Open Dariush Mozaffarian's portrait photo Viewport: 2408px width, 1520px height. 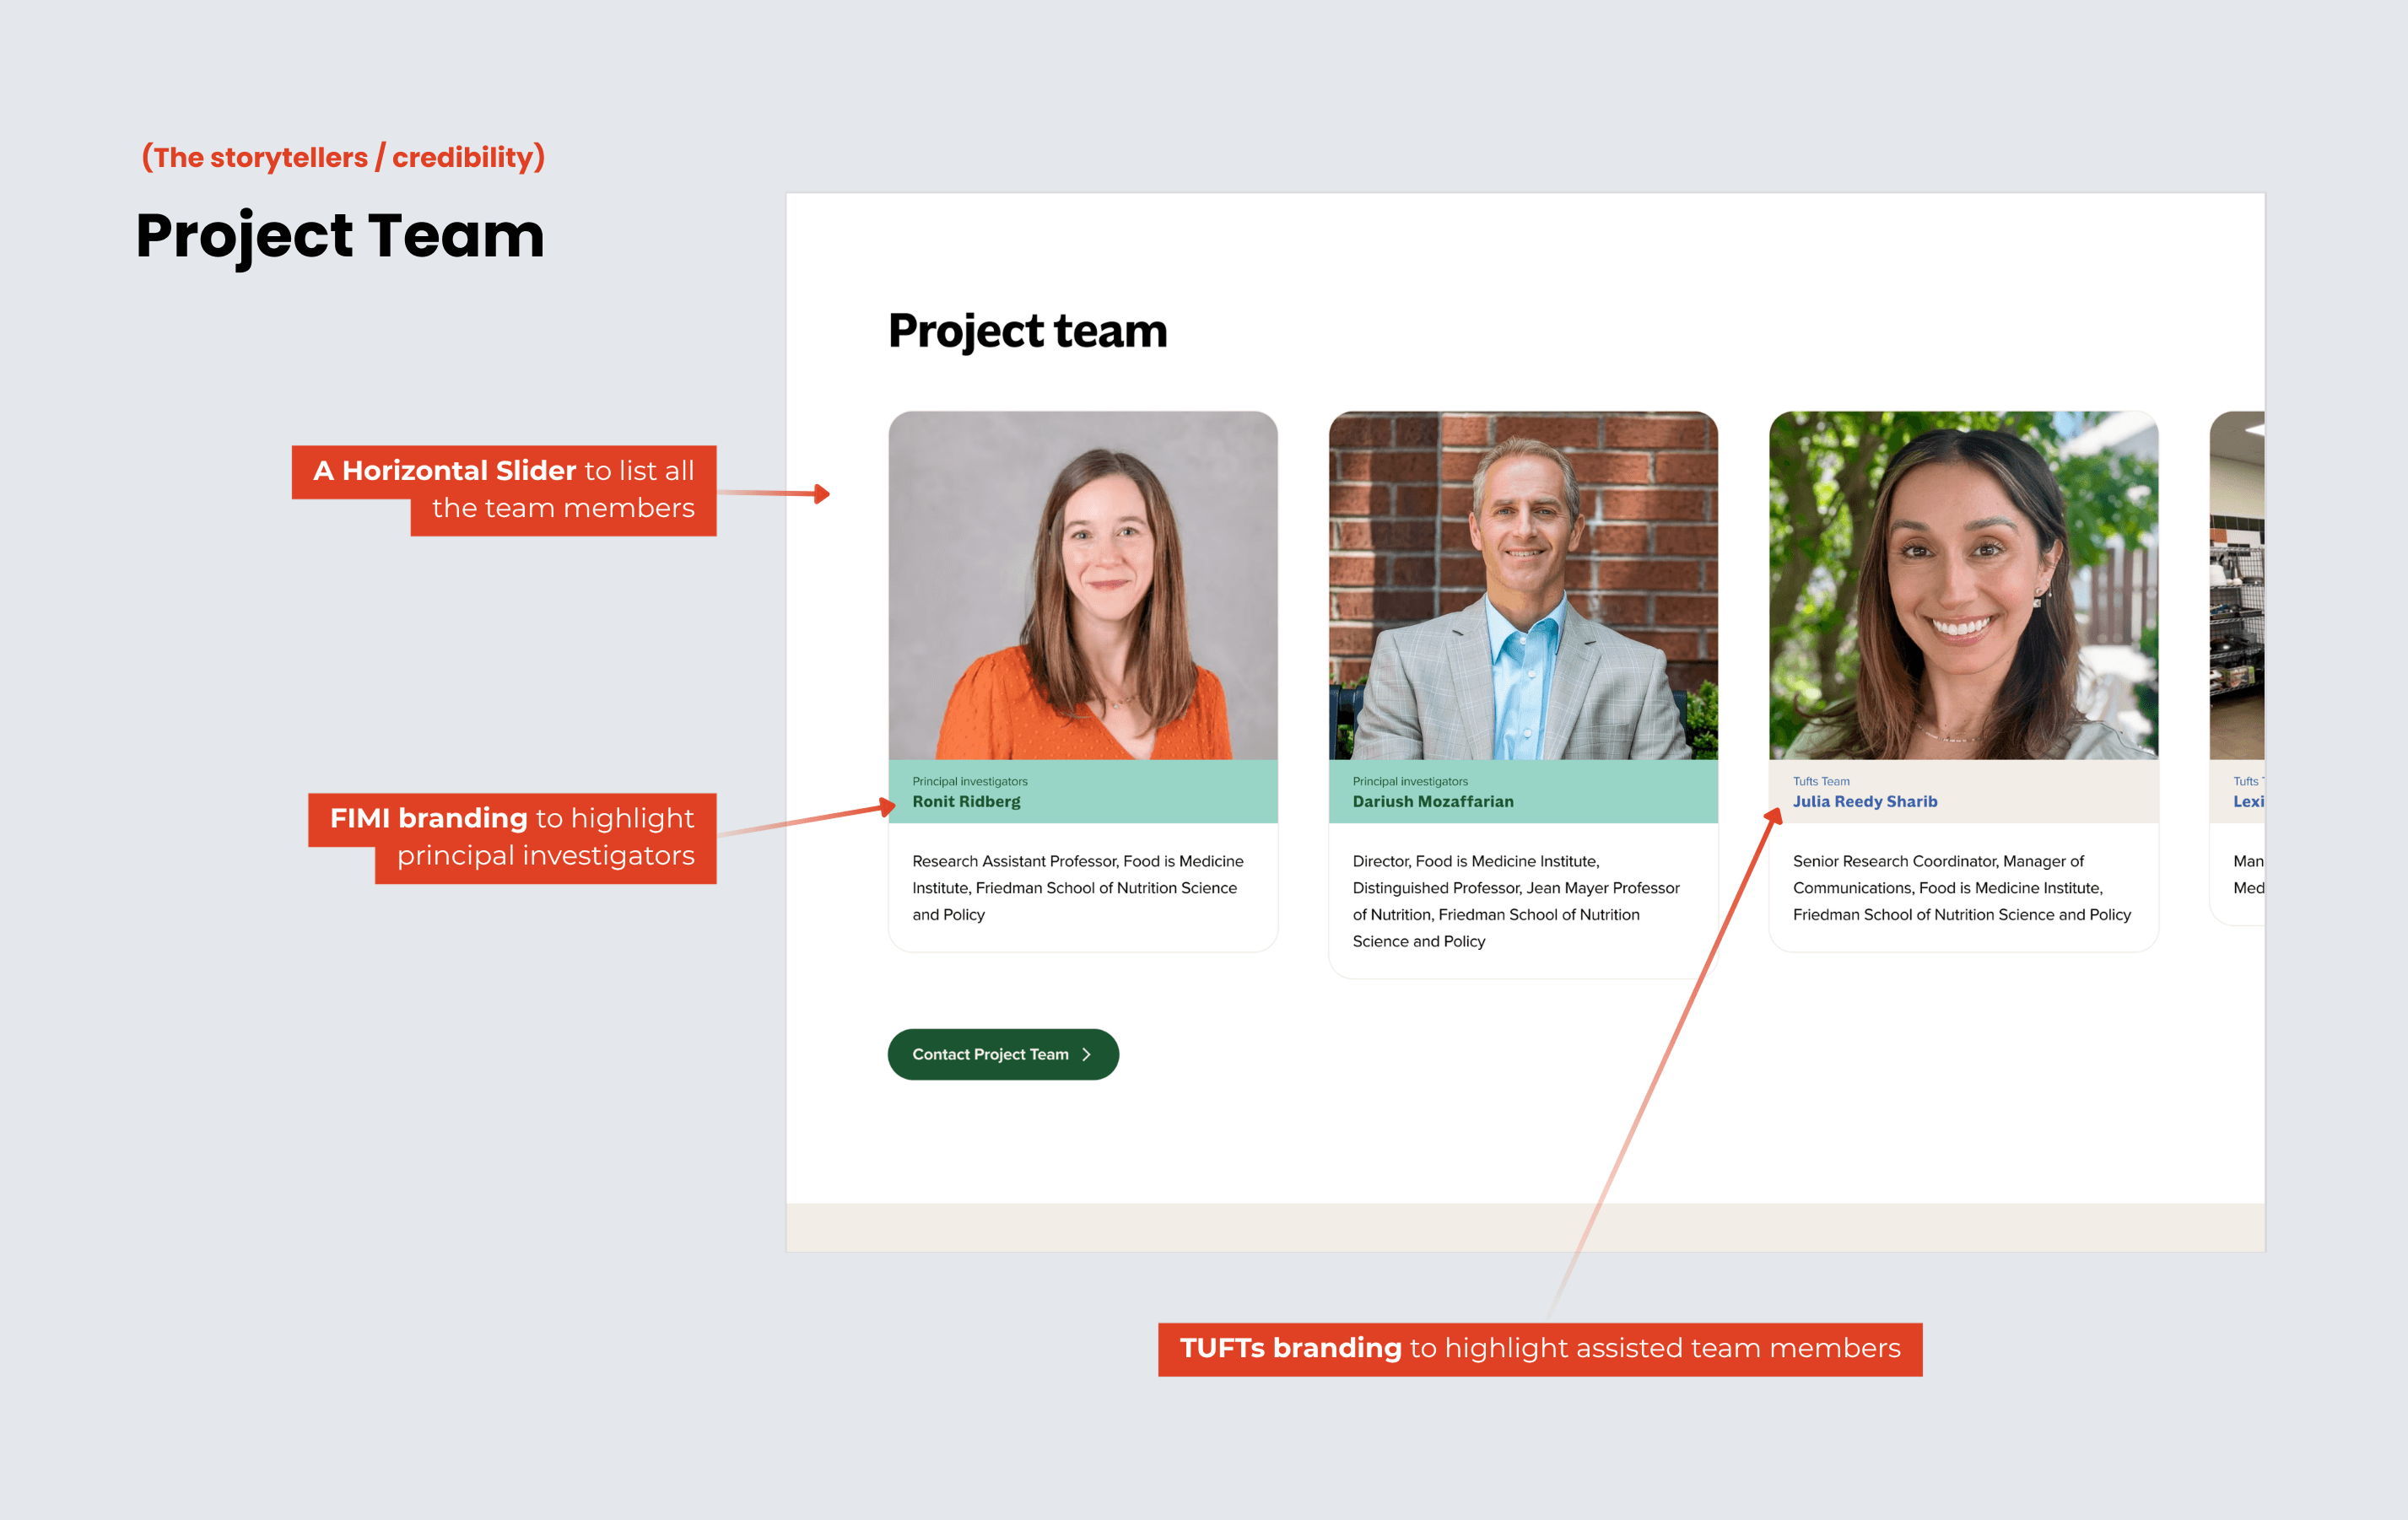1523,585
